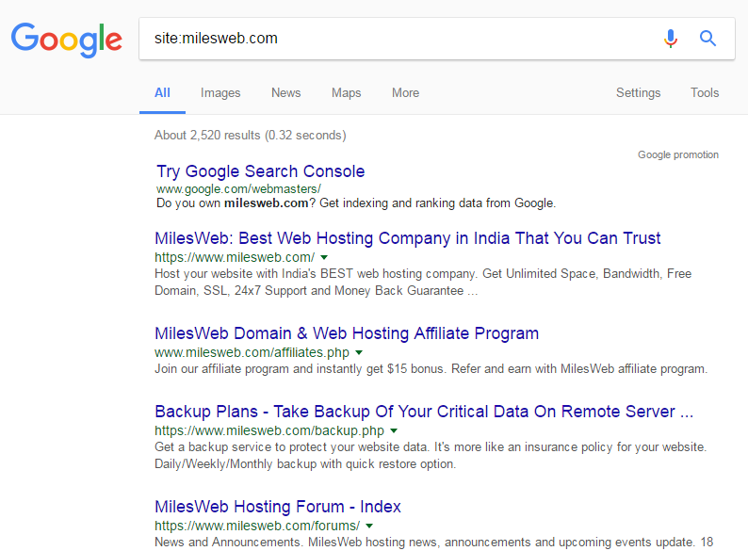Select the All results tab
Screen dimensions: 748x551
tap(162, 92)
